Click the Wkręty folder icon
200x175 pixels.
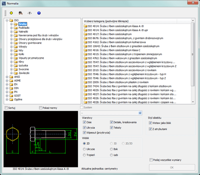coord(16,47)
